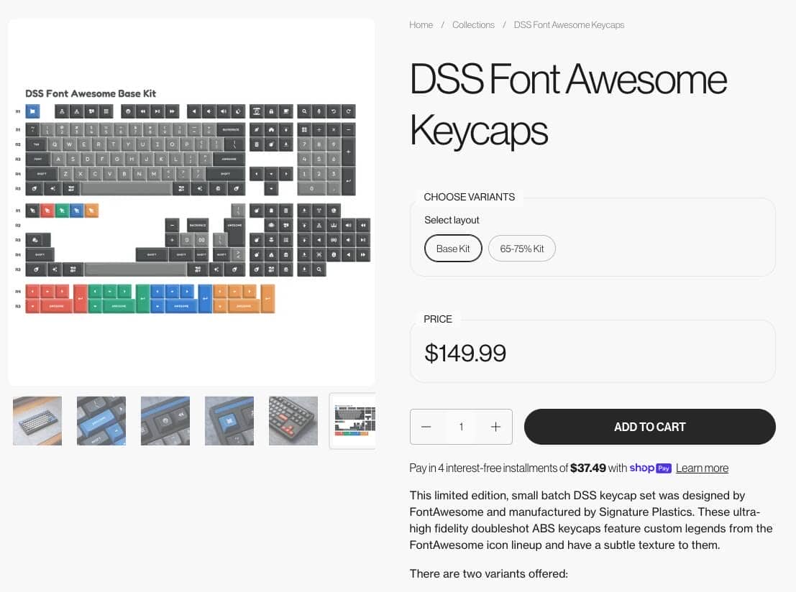View the thumbnail with red accent keycaps

pyautogui.click(x=293, y=421)
